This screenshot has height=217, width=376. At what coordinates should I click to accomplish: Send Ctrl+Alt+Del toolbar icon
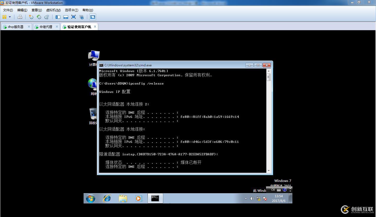(20, 17)
